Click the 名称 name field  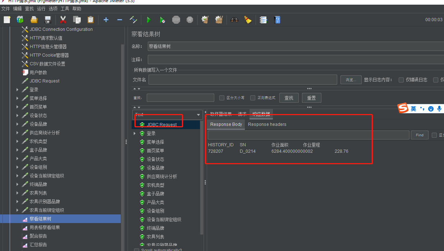296,46
